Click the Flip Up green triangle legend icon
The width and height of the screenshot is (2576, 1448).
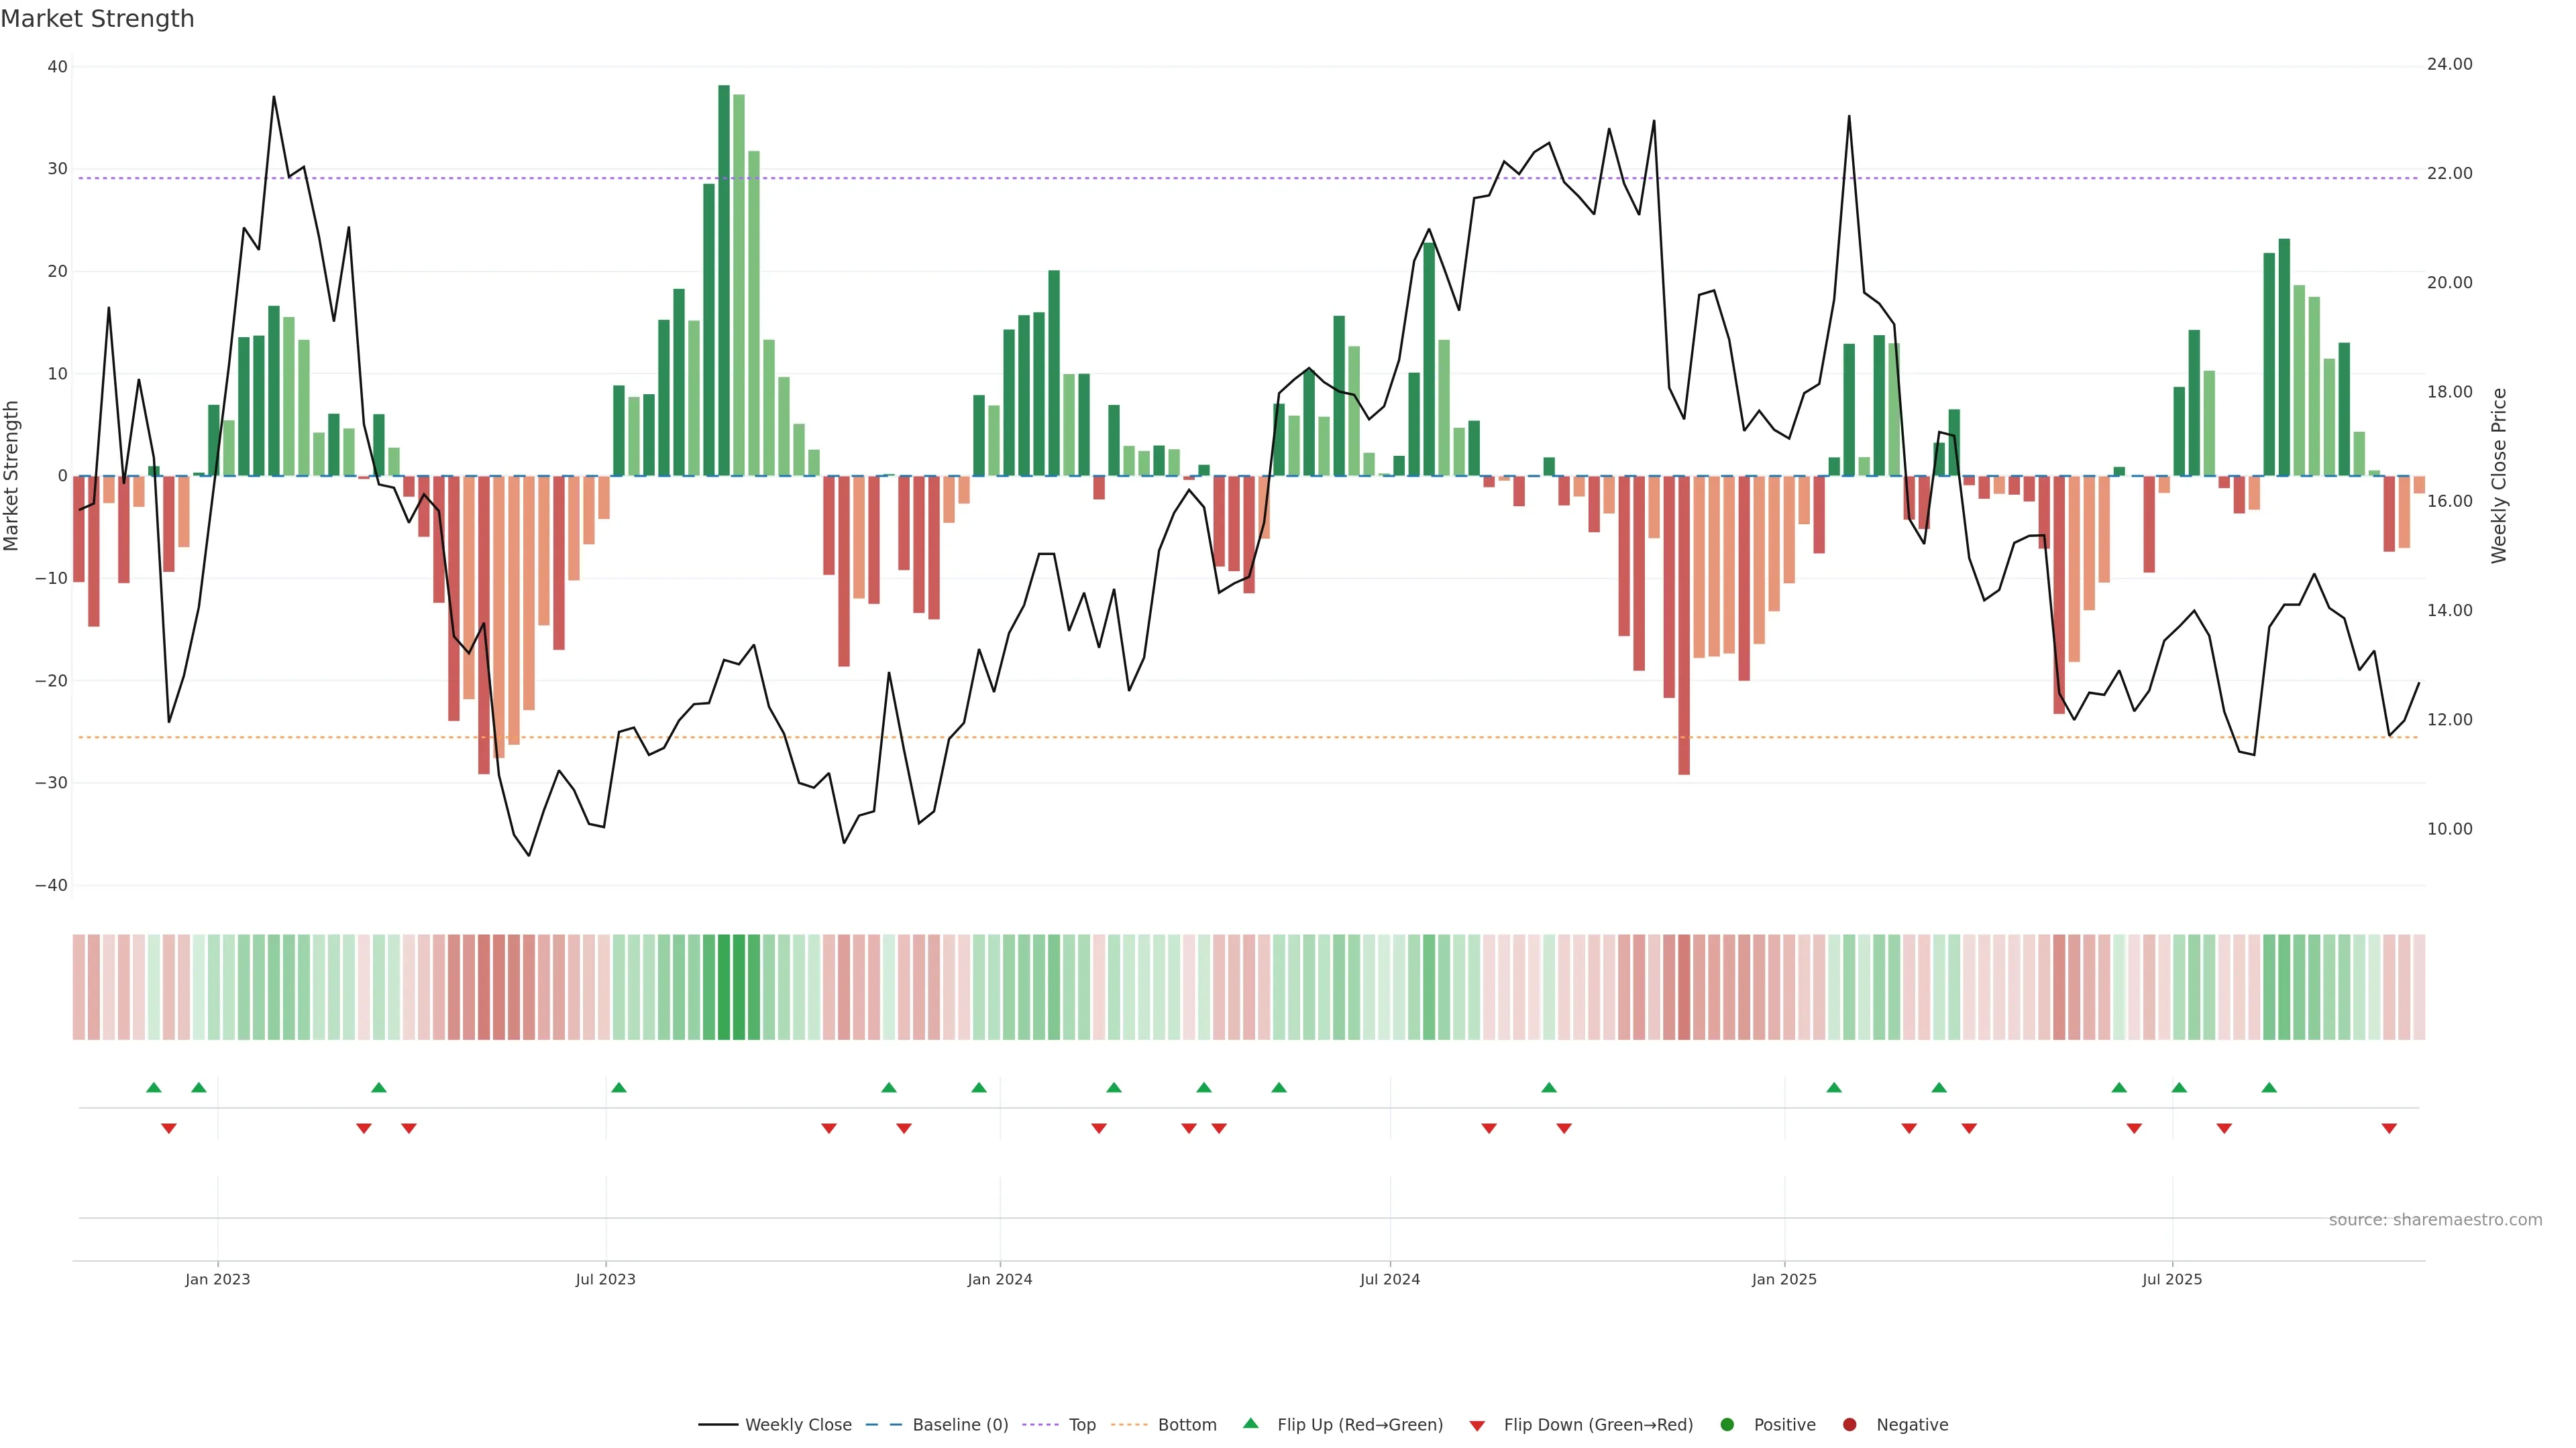click(1250, 1424)
